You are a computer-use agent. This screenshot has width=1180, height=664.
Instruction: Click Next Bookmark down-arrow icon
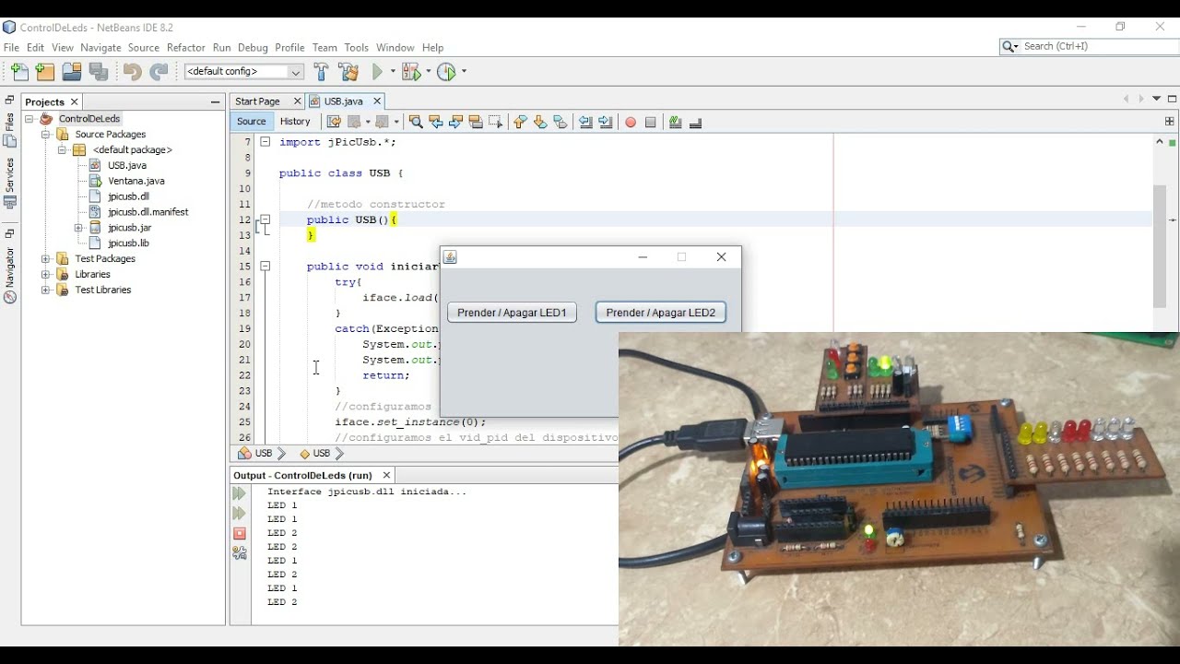(x=540, y=122)
